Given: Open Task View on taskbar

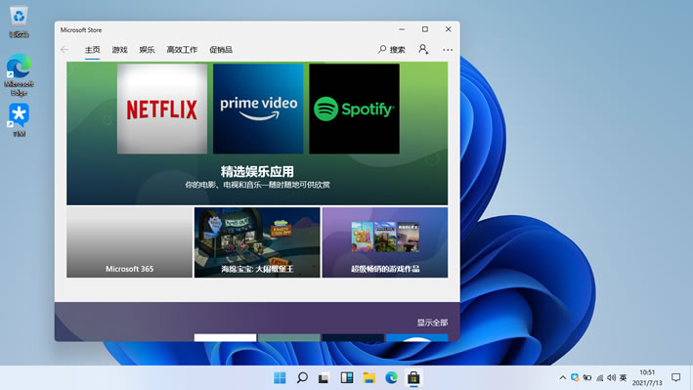Looking at the screenshot, I should coord(324,378).
